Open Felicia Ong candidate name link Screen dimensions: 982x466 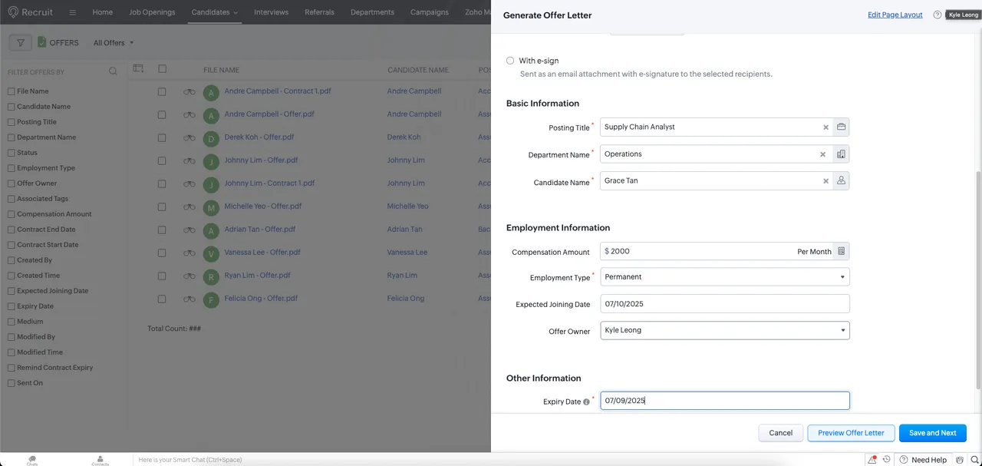[x=406, y=299]
